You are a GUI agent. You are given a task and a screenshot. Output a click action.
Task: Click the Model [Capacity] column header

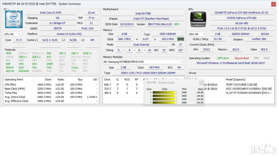235,80
